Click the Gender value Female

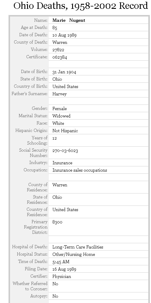pos(59,109)
